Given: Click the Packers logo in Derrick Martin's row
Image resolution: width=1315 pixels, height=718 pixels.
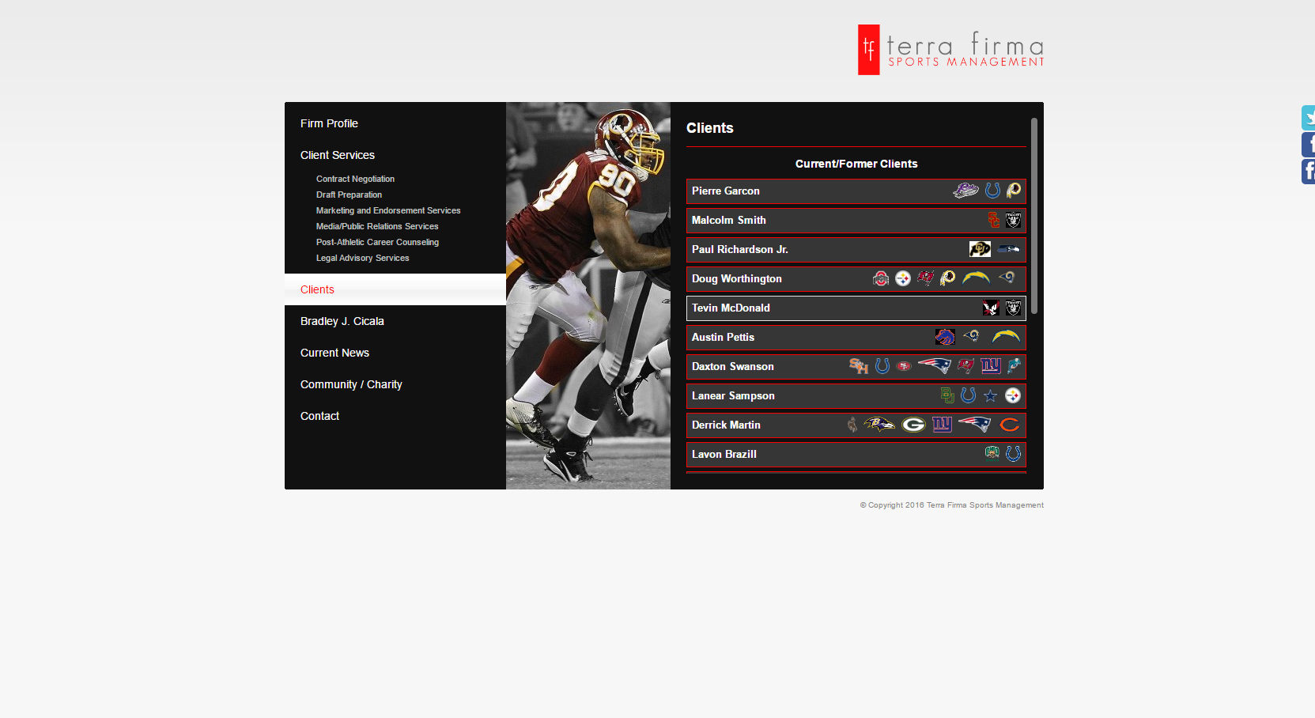Looking at the screenshot, I should (x=913, y=425).
